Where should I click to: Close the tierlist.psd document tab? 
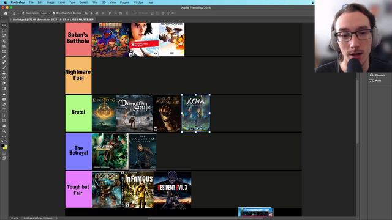coord(11,20)
